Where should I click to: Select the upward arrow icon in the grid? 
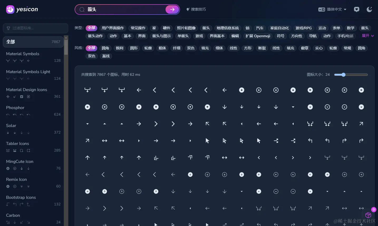[x=88, y=158]
